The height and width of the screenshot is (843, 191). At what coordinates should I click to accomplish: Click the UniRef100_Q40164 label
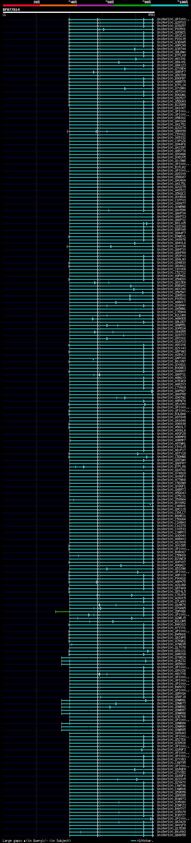[171, 121]
